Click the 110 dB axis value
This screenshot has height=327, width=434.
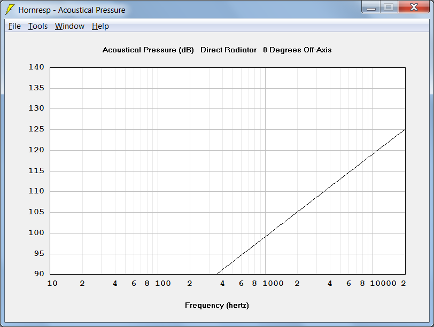(36, 191)
